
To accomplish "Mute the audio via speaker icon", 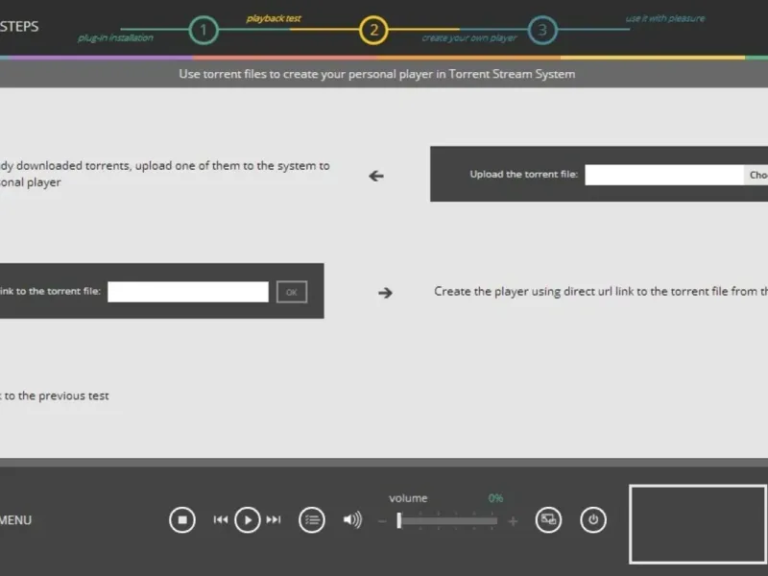I will [x=352, y=519].
